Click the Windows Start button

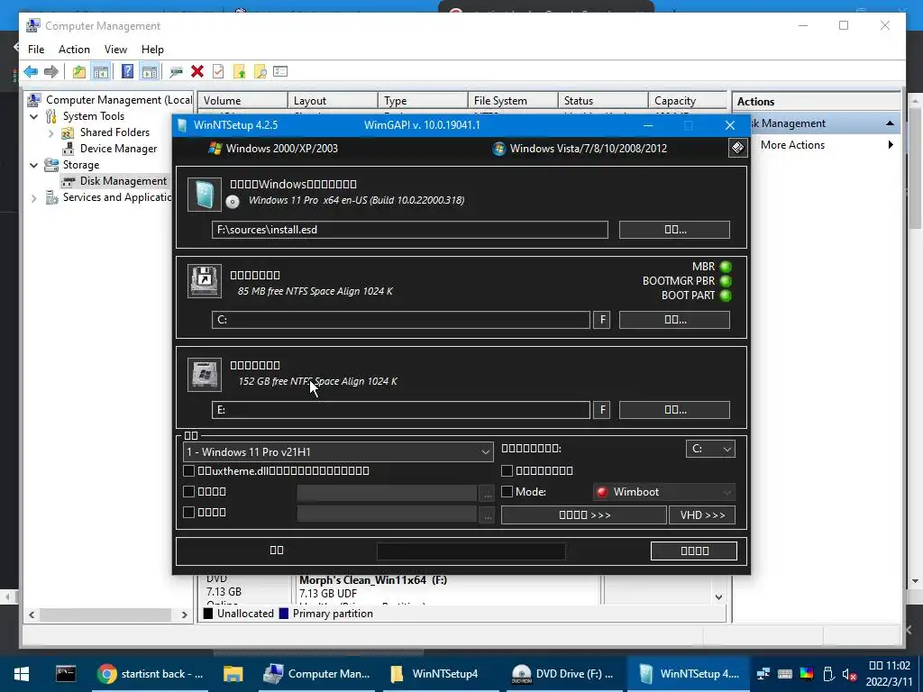point(22,674)
